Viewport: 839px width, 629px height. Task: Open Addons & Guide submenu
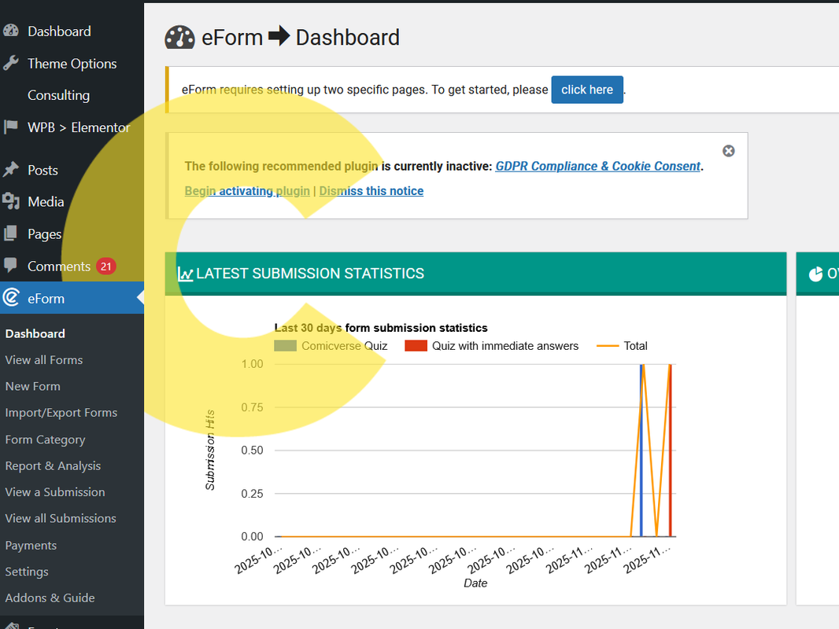pos(50,598)
